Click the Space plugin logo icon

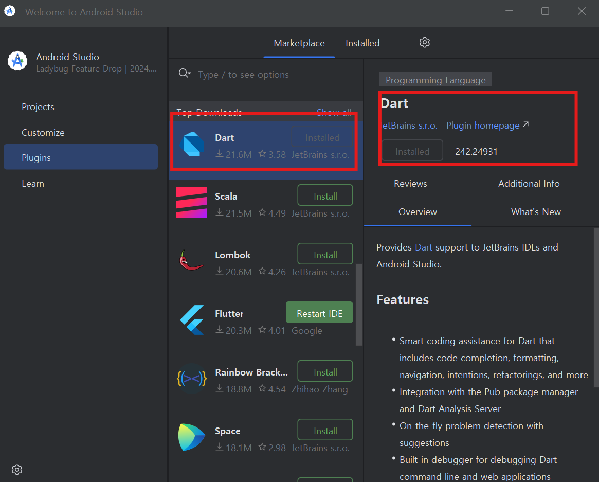coord(192,437)
